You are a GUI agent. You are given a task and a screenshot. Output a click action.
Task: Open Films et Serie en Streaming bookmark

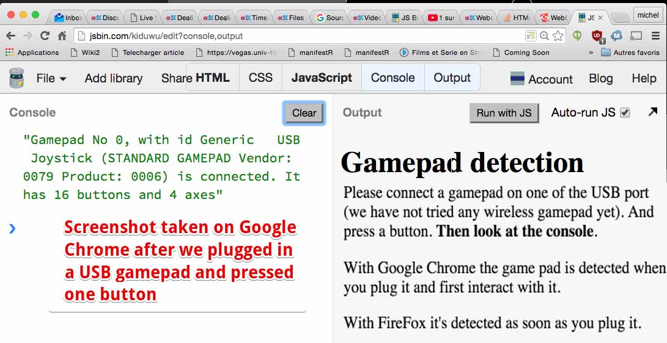440,52
